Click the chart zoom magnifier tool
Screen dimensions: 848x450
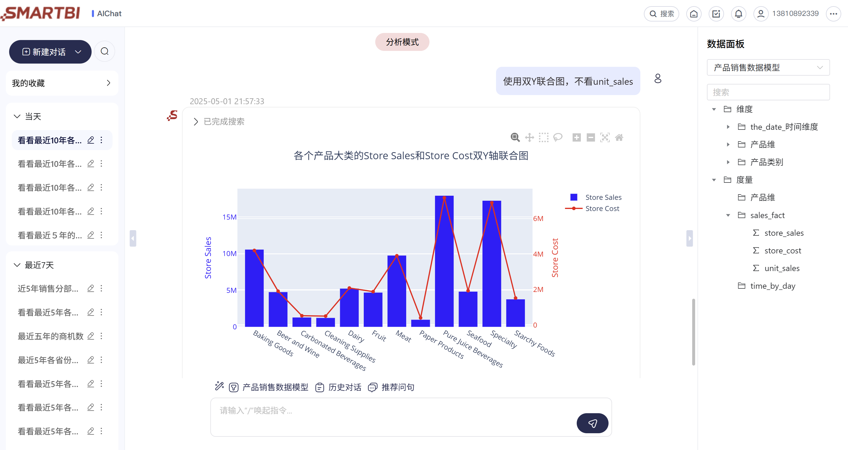tap(515, 137)
